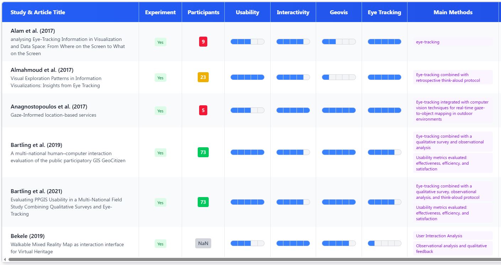
Task: Select the Eye Tracking column header
Action: pyautogui.click(x=384, y=12)
